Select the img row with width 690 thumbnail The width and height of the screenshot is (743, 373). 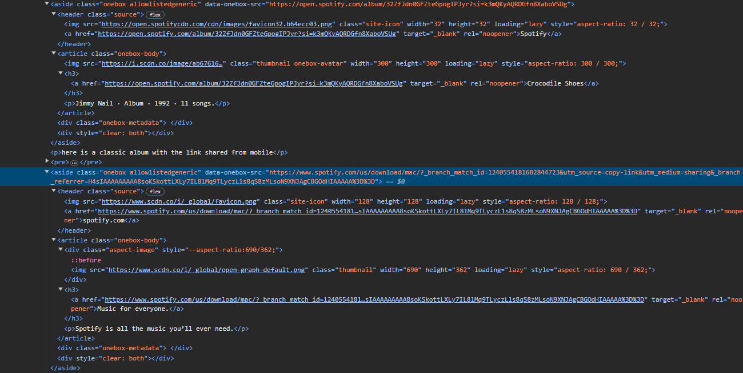[x=363, y=270]
